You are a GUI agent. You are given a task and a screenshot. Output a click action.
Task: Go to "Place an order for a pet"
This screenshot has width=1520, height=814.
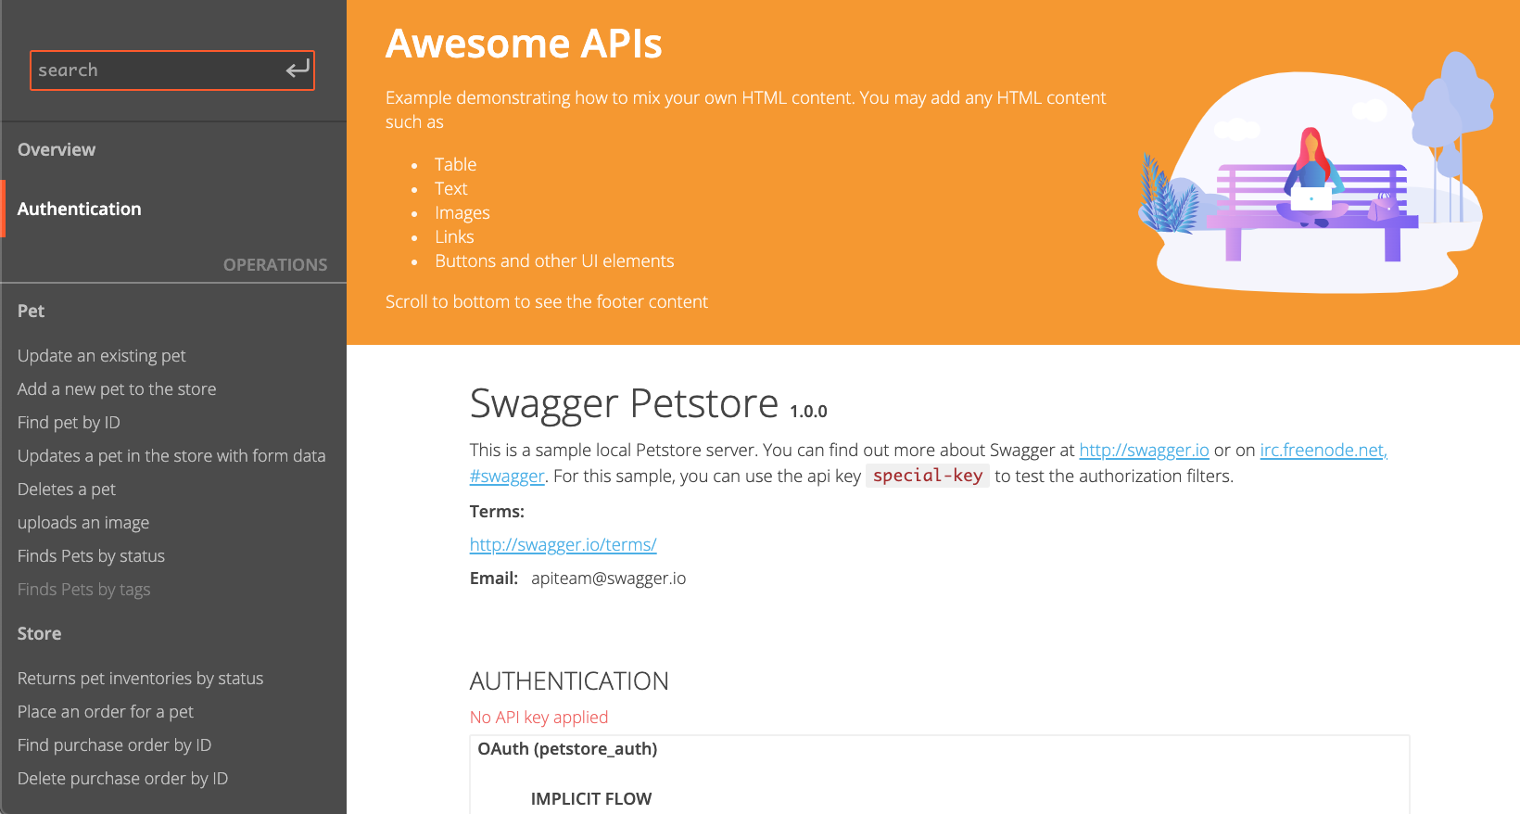pyautogui.click(x=106, y=712)
